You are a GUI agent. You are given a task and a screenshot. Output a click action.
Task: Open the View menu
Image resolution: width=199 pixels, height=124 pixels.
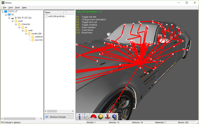11,8
